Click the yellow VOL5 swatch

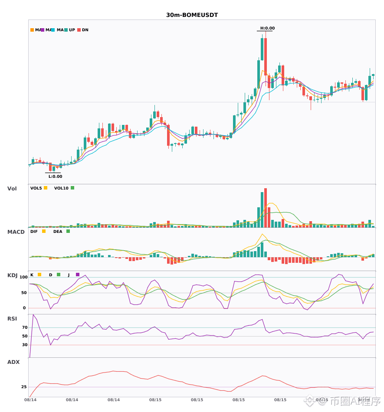pos(46,188)
